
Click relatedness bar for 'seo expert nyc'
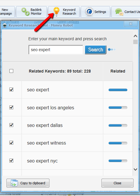[x=118, y=161]
